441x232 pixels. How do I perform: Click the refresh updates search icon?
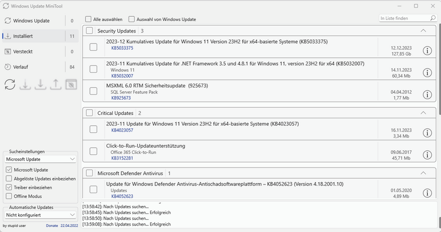coord(10,85)
